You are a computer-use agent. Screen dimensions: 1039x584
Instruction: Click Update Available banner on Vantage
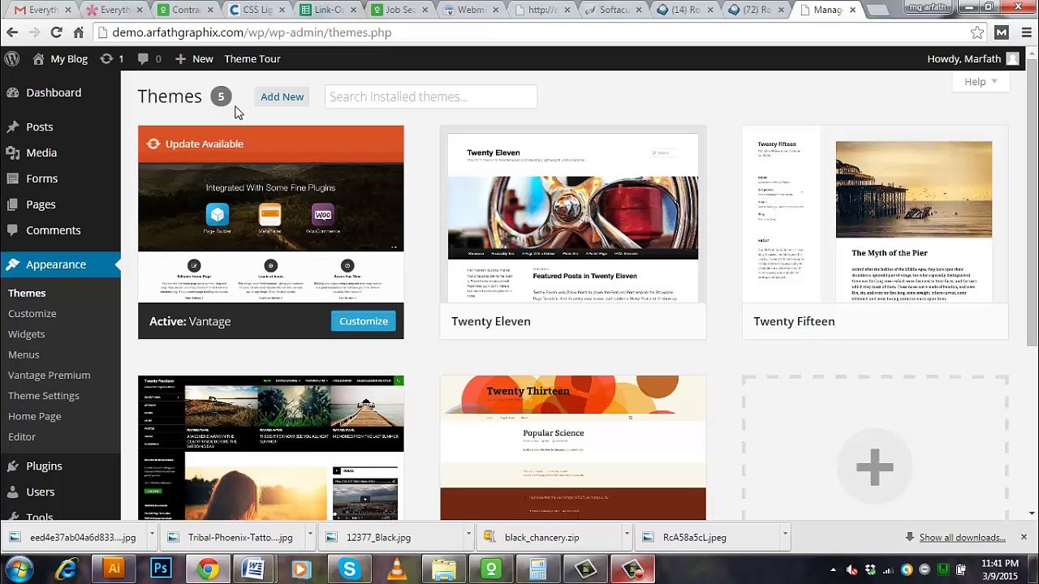(271, 144)
